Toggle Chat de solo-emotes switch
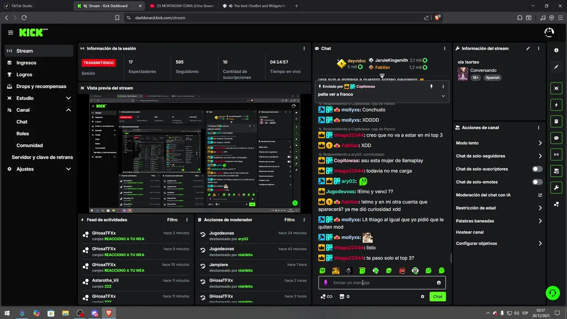This screenshot has width=567, height=319. [x=537, y=182]
